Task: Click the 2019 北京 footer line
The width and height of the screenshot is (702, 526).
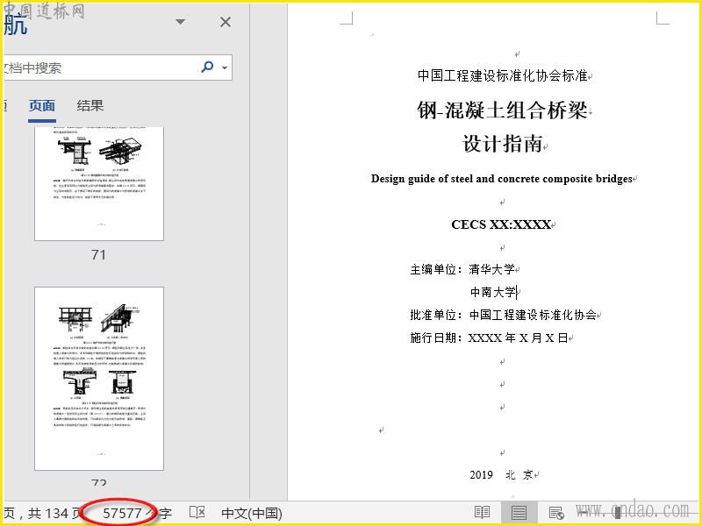Action: click(x=501, y=475)
